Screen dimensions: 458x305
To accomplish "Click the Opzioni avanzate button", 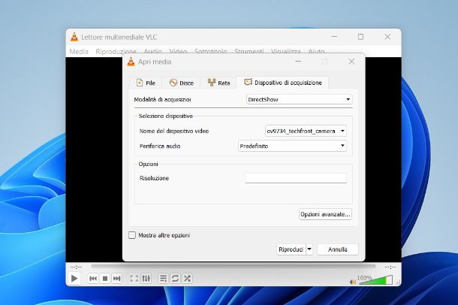I will pyautogui.click(x=325, y=214).
